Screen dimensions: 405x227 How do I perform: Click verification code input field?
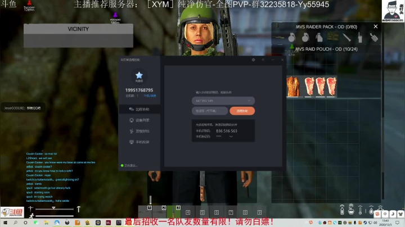[x=209, y=111]
